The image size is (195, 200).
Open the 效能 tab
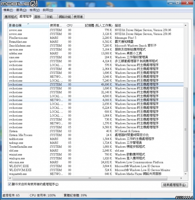51,17
